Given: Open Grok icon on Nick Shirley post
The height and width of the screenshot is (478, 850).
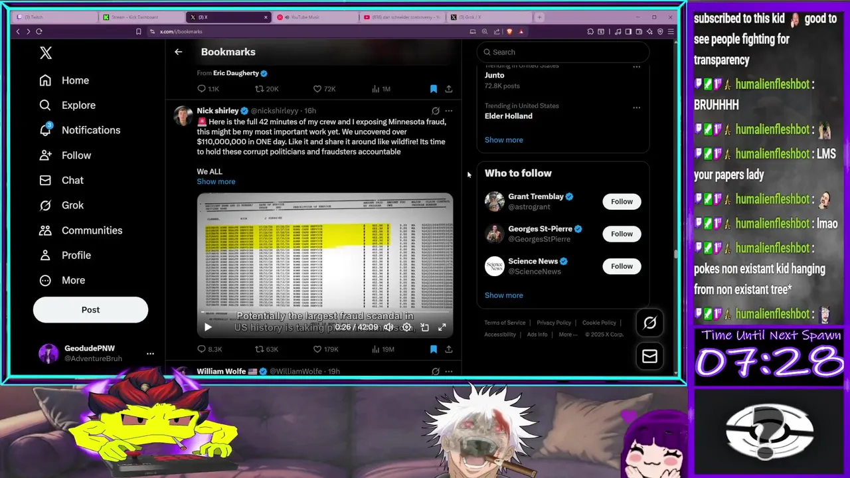Looking at the screenshot, I should [x=436, y=111].
